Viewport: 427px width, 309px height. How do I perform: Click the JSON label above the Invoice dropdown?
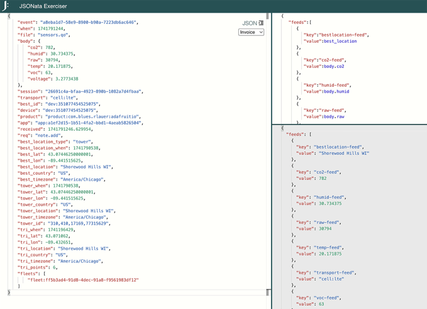click(249, 23)
